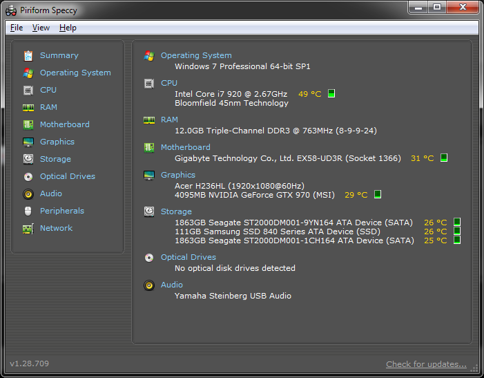Screen dimensions: 484x378
Task: Open the RAM section in sidebar
Action: pyautogui.click(x=48, y=108)
